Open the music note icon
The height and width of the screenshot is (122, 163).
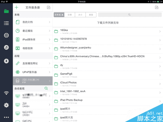[6, 47]
